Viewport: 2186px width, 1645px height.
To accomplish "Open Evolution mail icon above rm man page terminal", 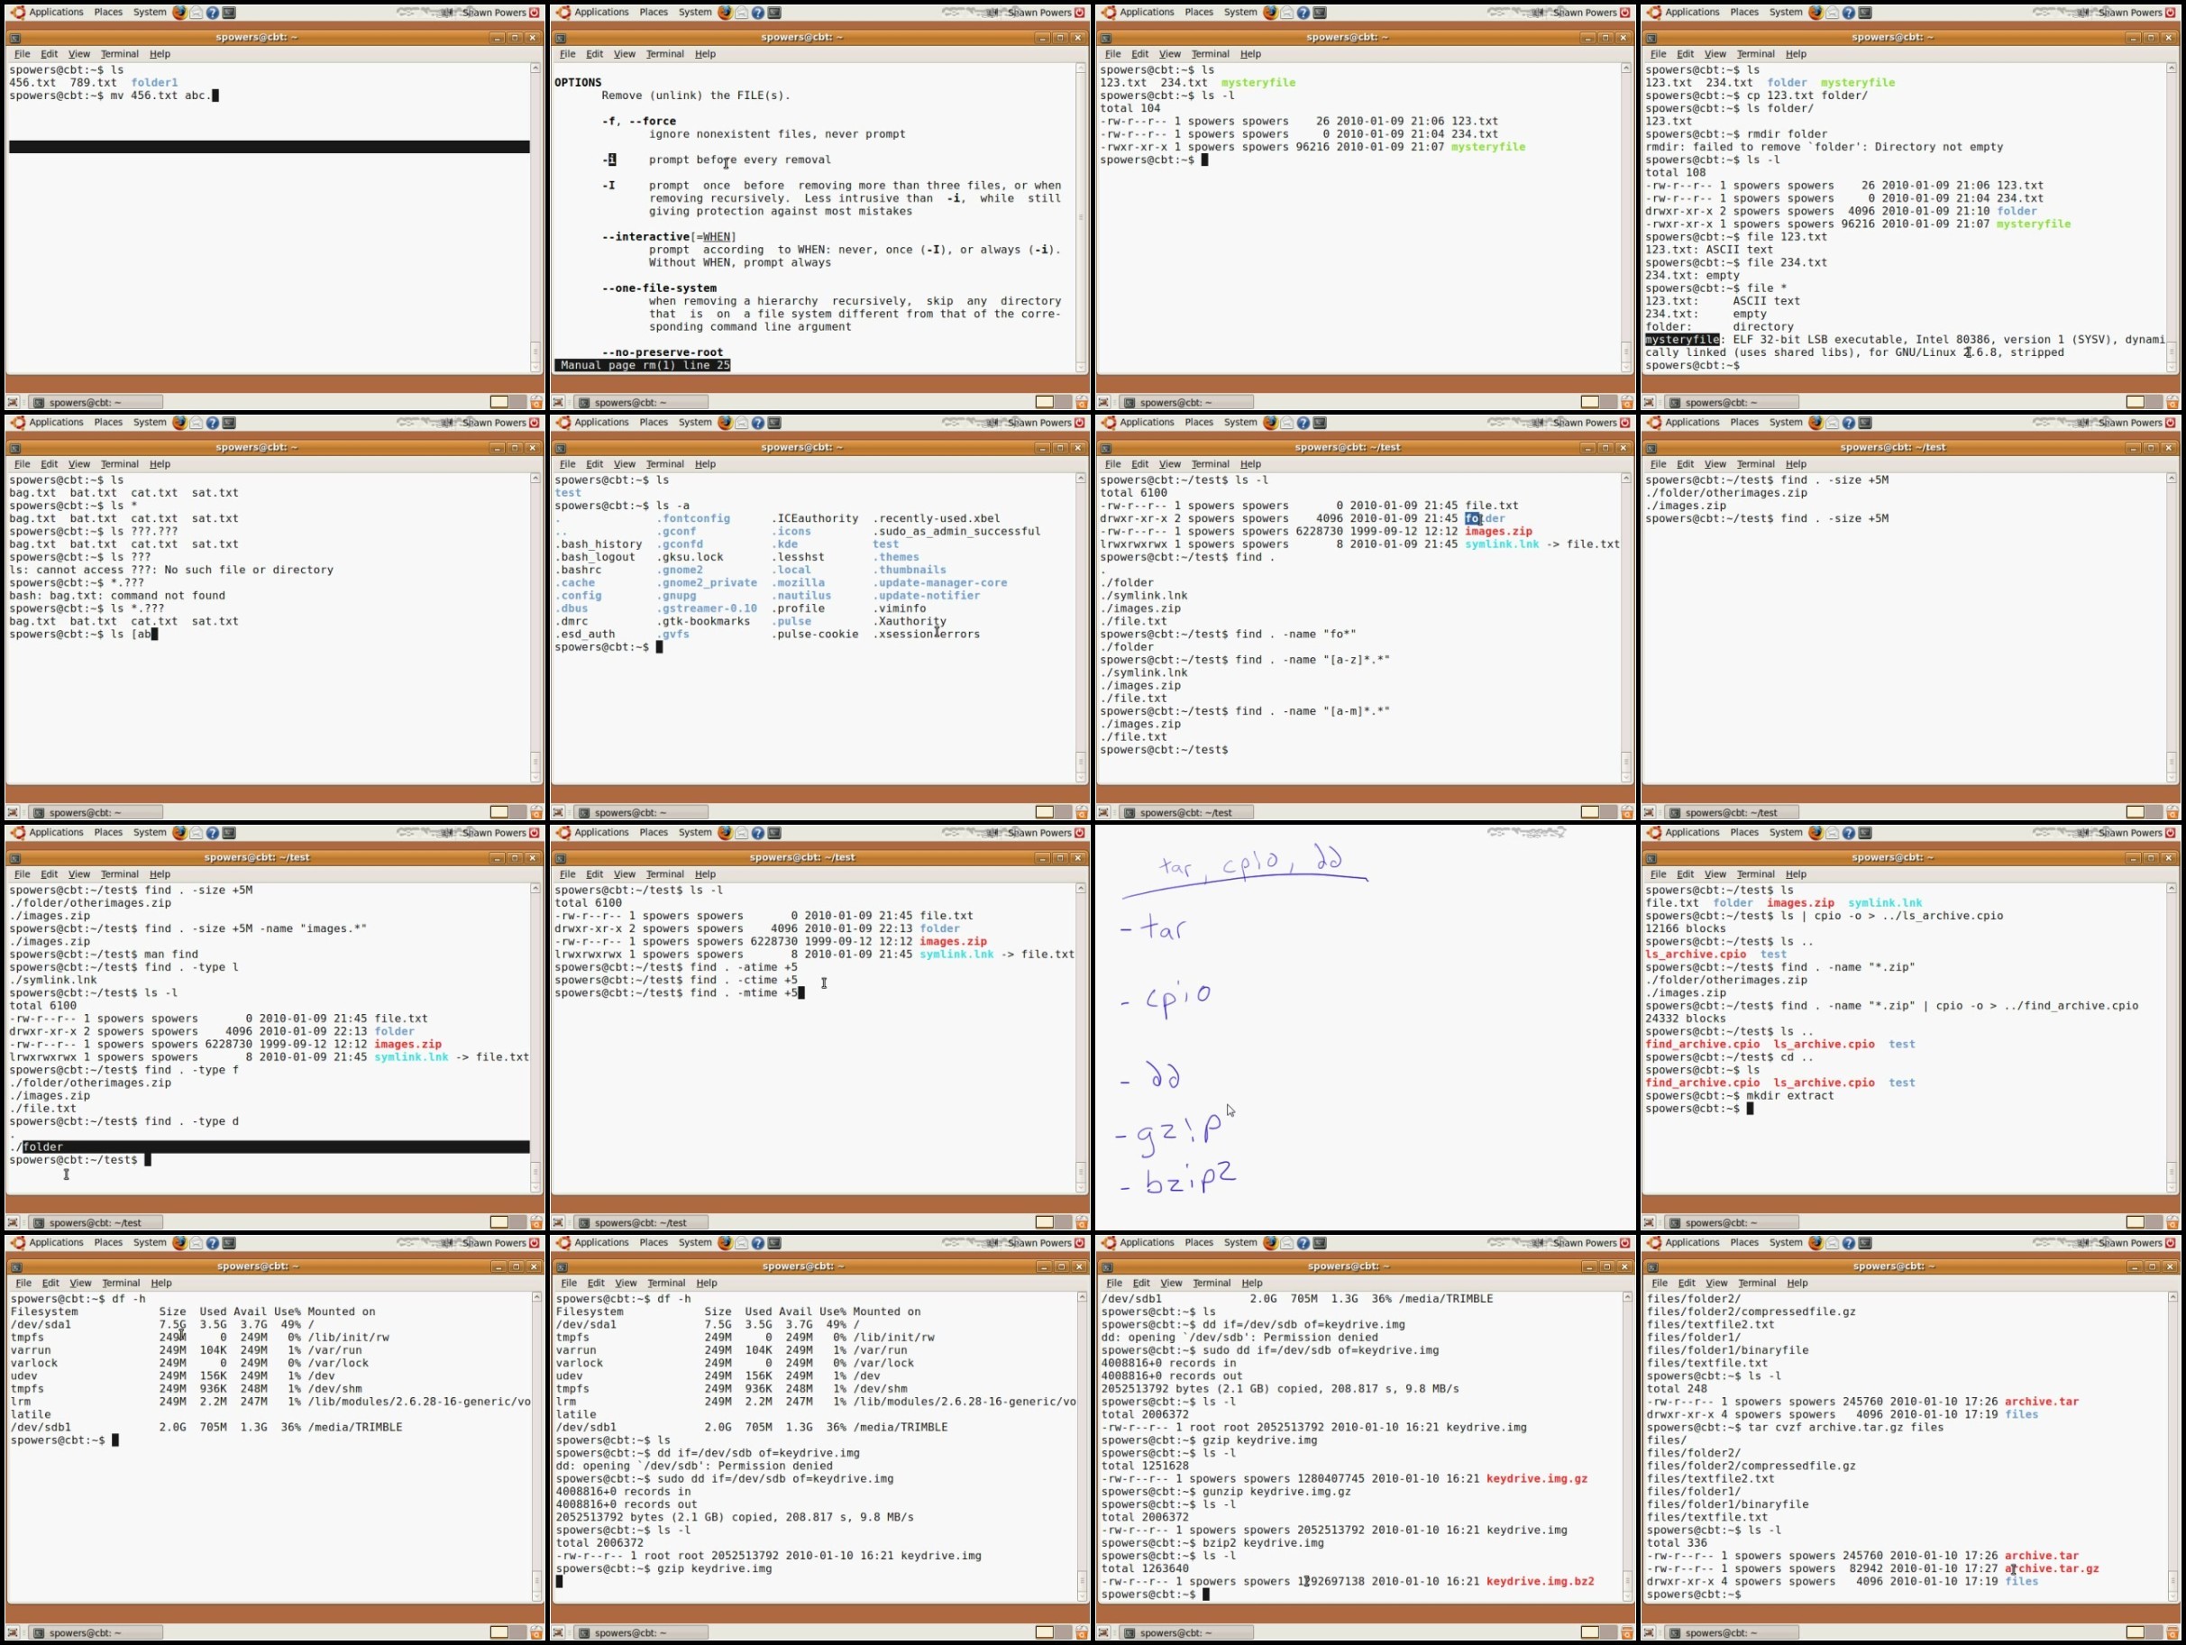I will 741,12.
